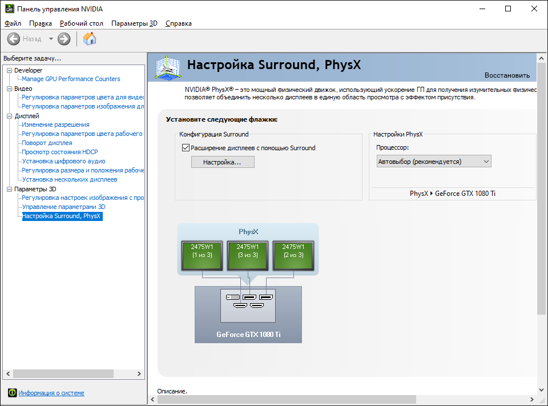
Task: Click the task tree scroll left arrow
Action: click(x=8, y=374)
